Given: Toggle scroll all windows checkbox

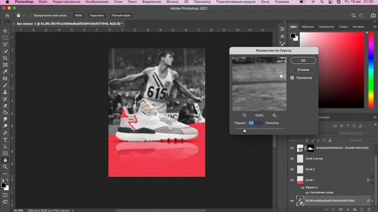Looking at the screenshot, I should click(x=30, y=16).
